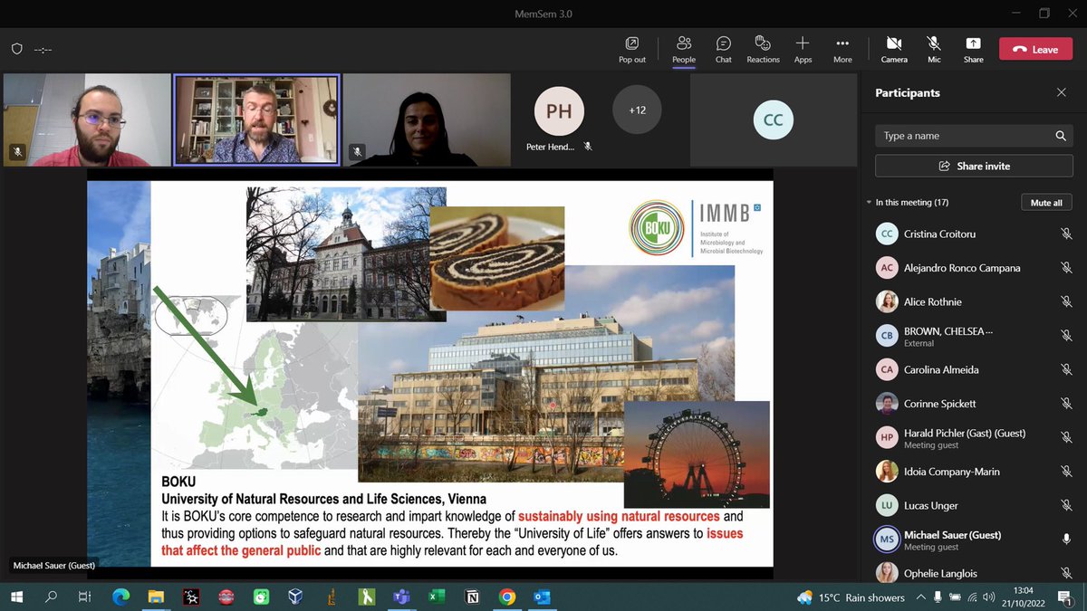Click muted mic icon for Cristina Croitoru
Viewport: 1087px width, 611px height.
[1066, 234]
